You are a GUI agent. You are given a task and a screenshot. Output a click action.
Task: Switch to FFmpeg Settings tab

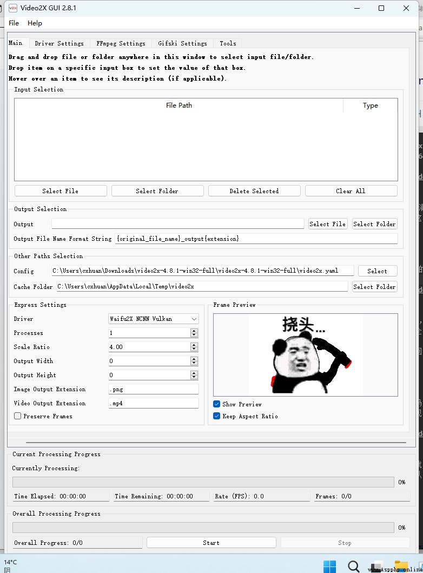pos(121,43)
